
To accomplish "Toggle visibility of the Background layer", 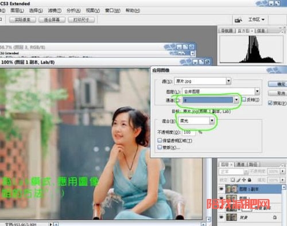I will pos(222,217).
